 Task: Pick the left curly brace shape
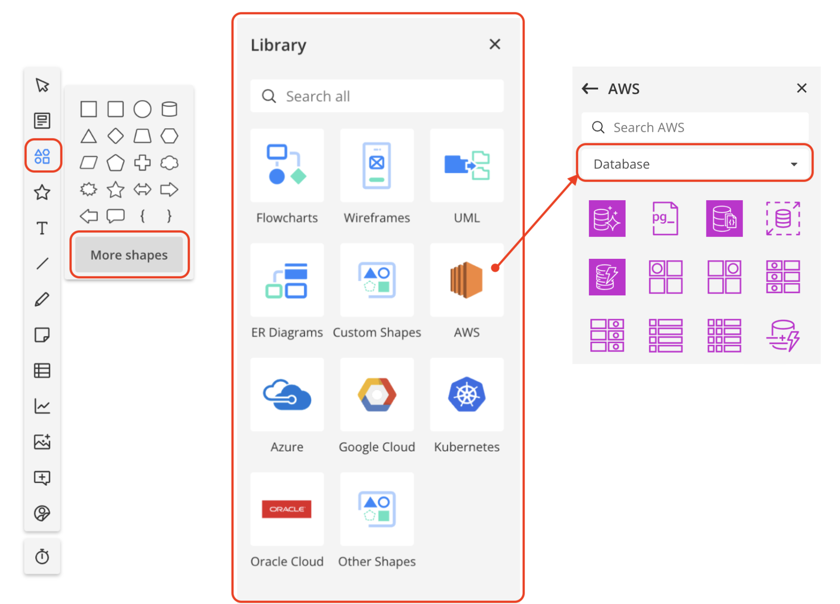point(142,216)
